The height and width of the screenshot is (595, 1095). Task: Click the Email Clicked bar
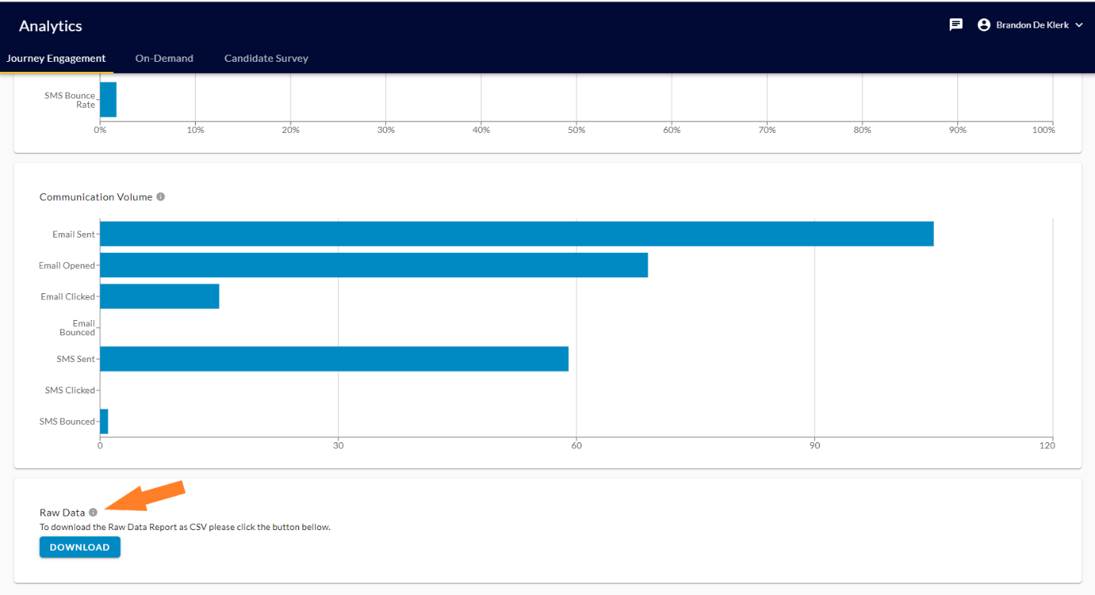coord(160,296)
